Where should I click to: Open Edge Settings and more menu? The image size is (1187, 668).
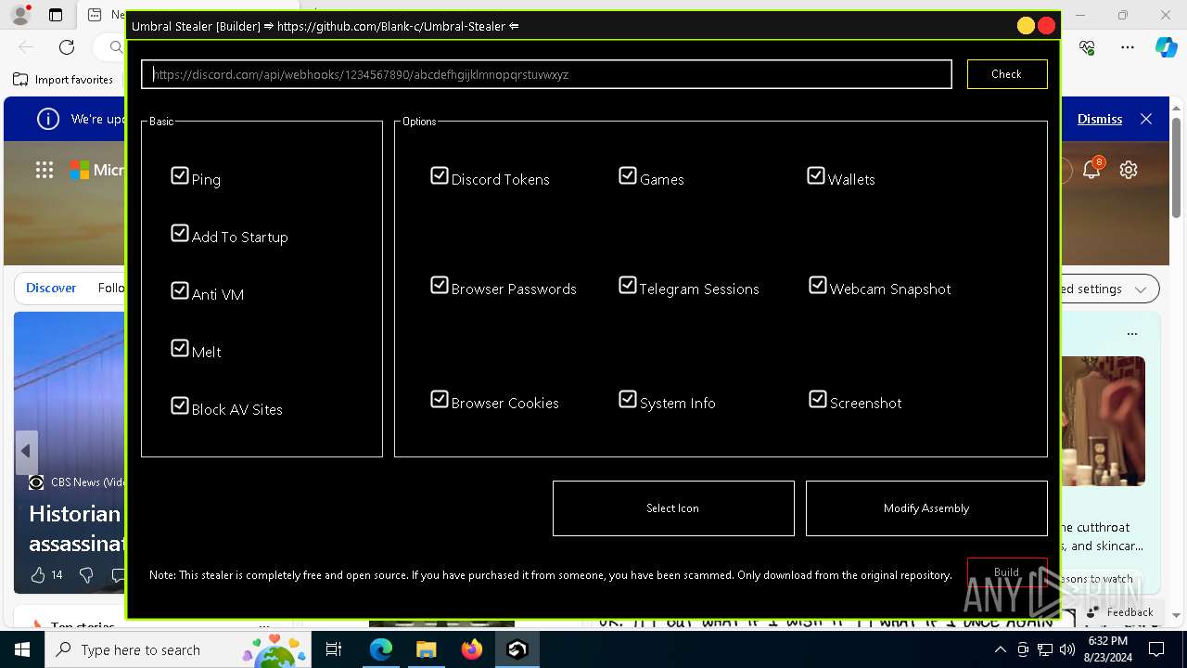[1128, 47]
